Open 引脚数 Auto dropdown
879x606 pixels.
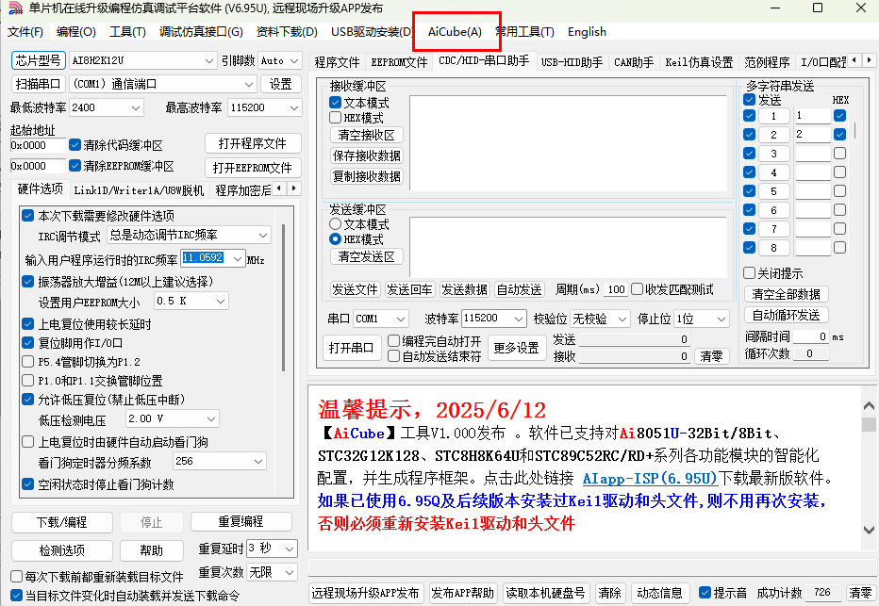coord(280,60)
